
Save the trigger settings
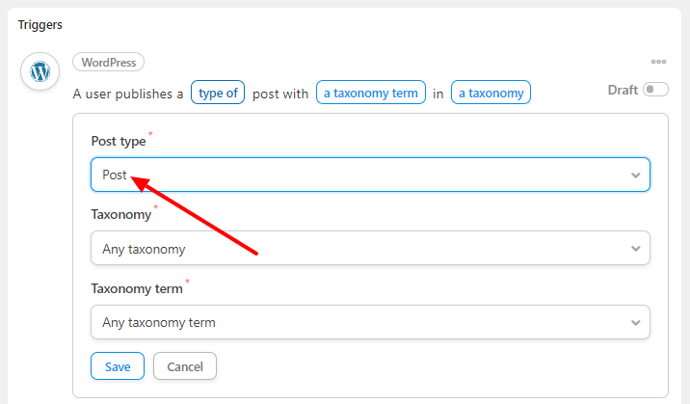click(118, 366)
